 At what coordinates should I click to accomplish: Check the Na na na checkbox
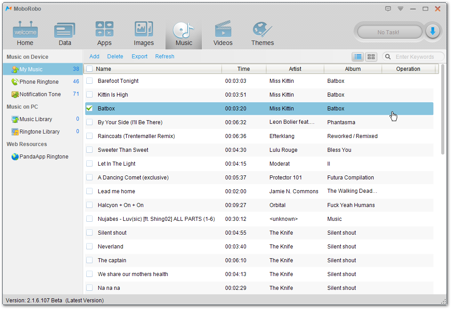[89, 288]
